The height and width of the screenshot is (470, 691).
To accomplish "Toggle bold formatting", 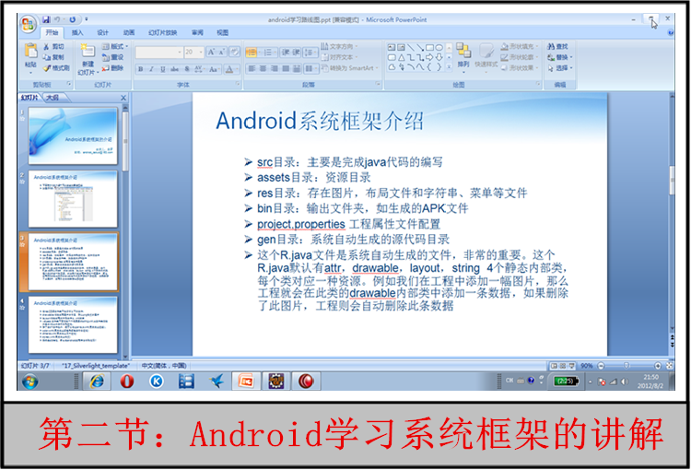I will 141,69.
